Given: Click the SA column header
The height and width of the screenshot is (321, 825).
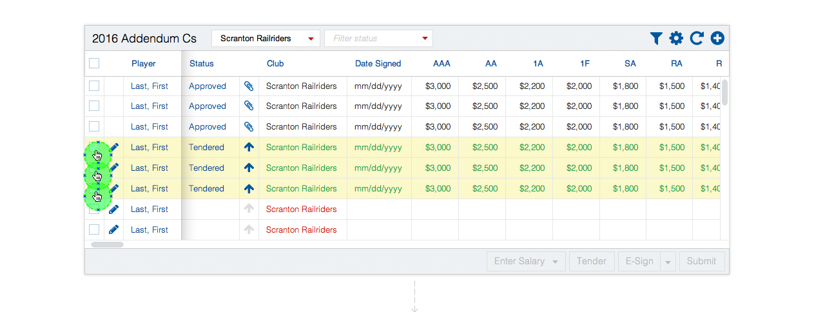Looking at the screenshot, I should [630, 63].
